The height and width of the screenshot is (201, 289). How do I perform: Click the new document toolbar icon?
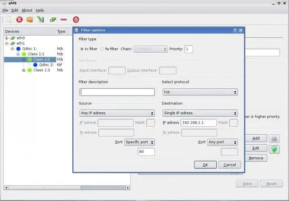tap(9, 19)
